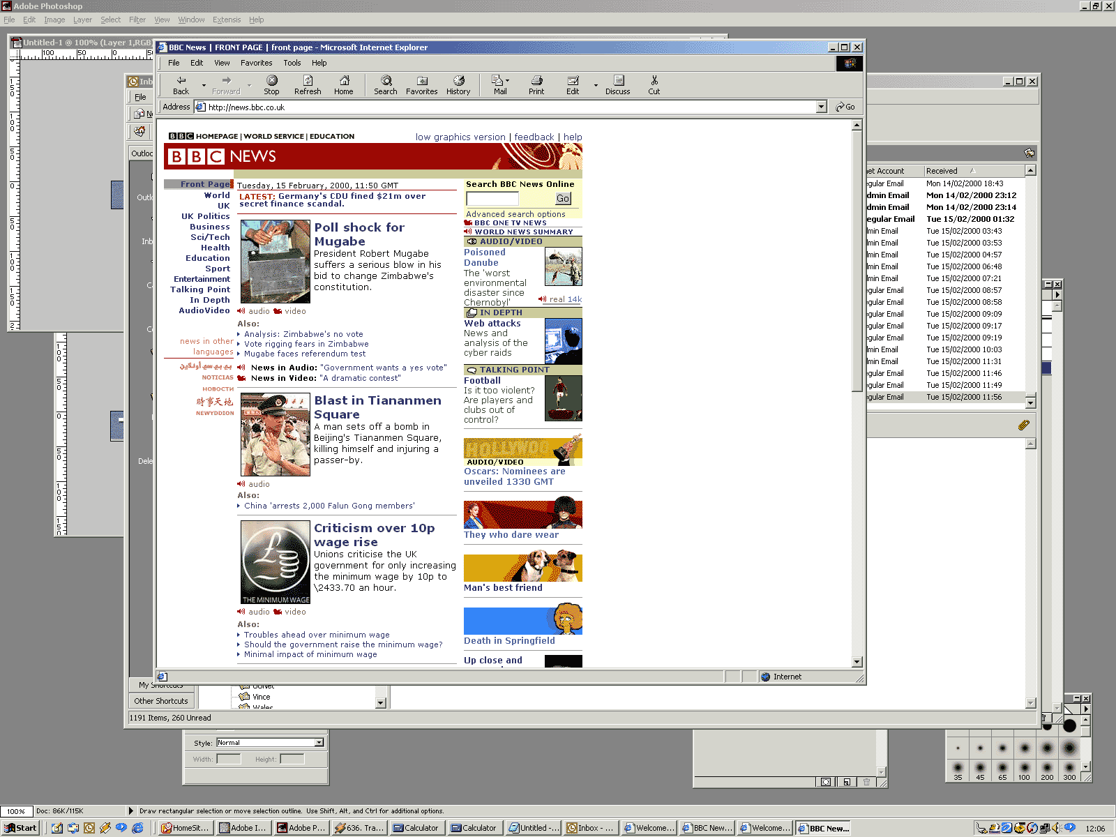Click the Mugabe story ballot box thumbnail
This screenshot has height=837, width=1116.
(x=275, y=262)
